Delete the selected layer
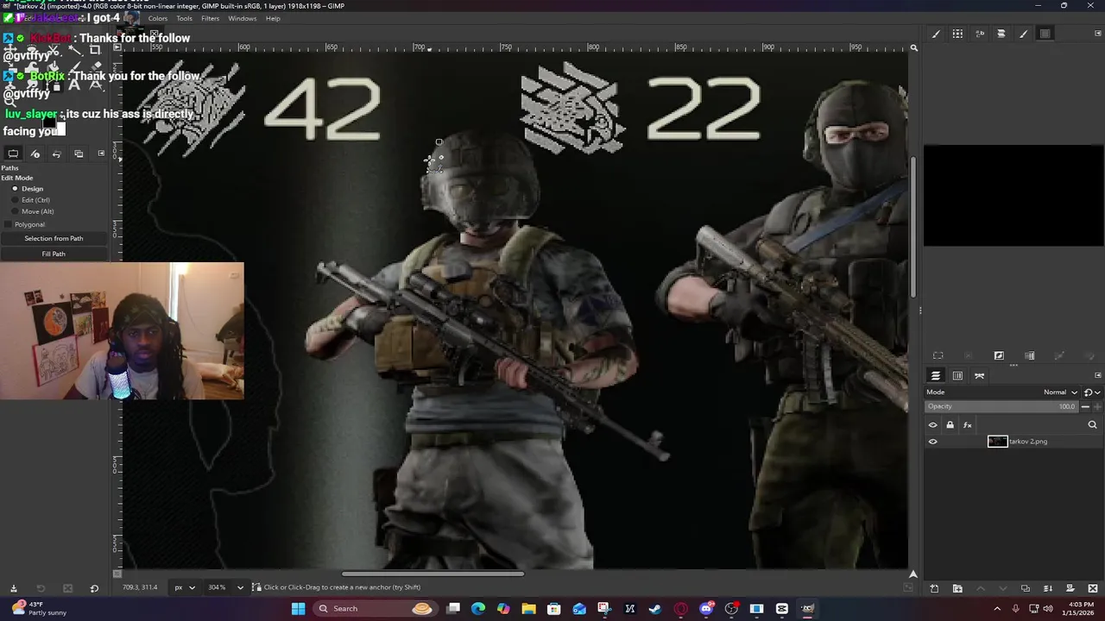Image resolution: width=1105 pixels, height=621 pixels. tap(1092, 588)
